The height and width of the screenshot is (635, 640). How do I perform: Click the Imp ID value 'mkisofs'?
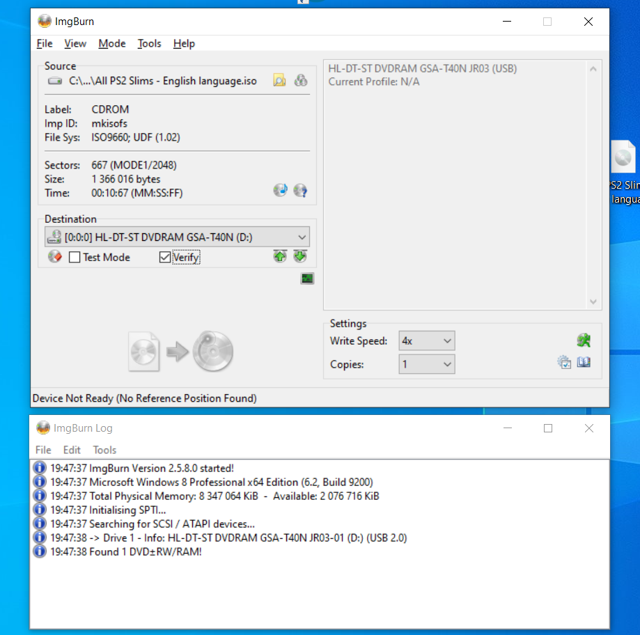pos(109,123)
